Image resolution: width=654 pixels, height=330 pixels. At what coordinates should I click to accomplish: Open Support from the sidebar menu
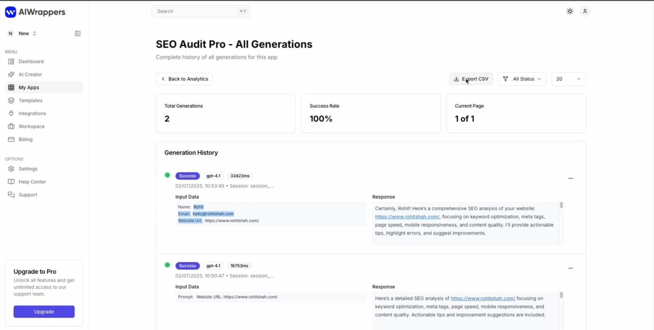pyautogui.click(x=28, y=195)
